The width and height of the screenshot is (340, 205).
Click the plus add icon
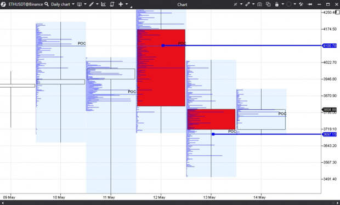[x=121, y=4]
